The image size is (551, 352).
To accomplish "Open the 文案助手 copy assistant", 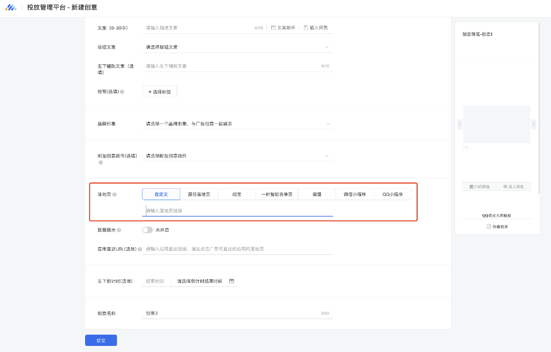I will point(283,28).
